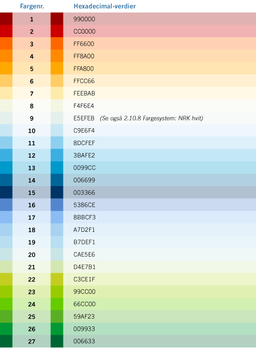Select hex value 8DCFEF
This screenshot has width=256, height=348.
coord(84,143)
